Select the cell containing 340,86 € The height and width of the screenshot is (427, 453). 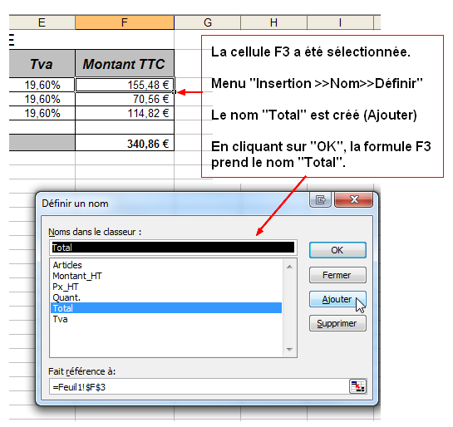[125, 143]
